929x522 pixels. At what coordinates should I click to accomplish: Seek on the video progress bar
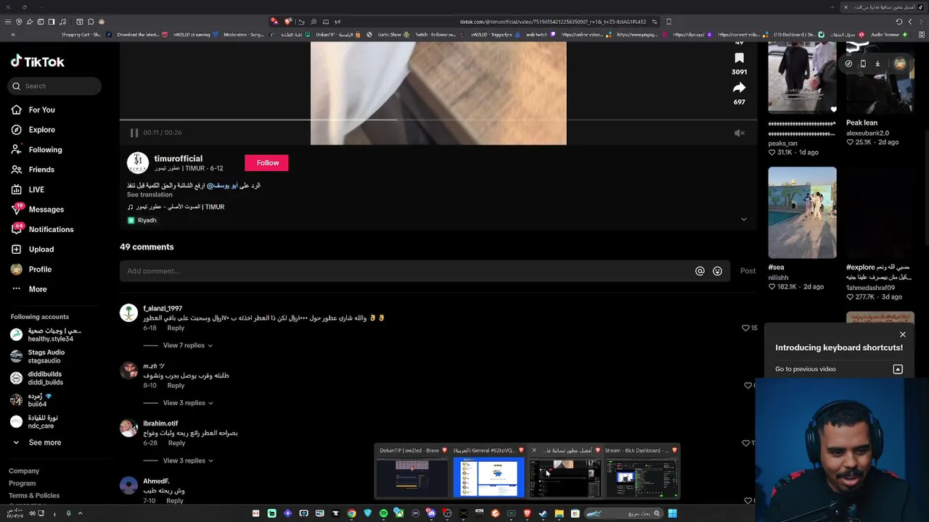coord(438,120)
